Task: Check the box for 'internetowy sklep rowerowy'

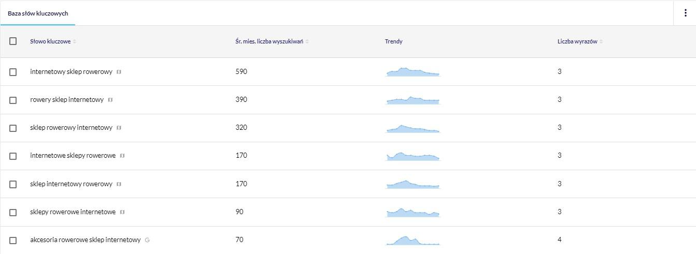Action: tap(13, 72)
